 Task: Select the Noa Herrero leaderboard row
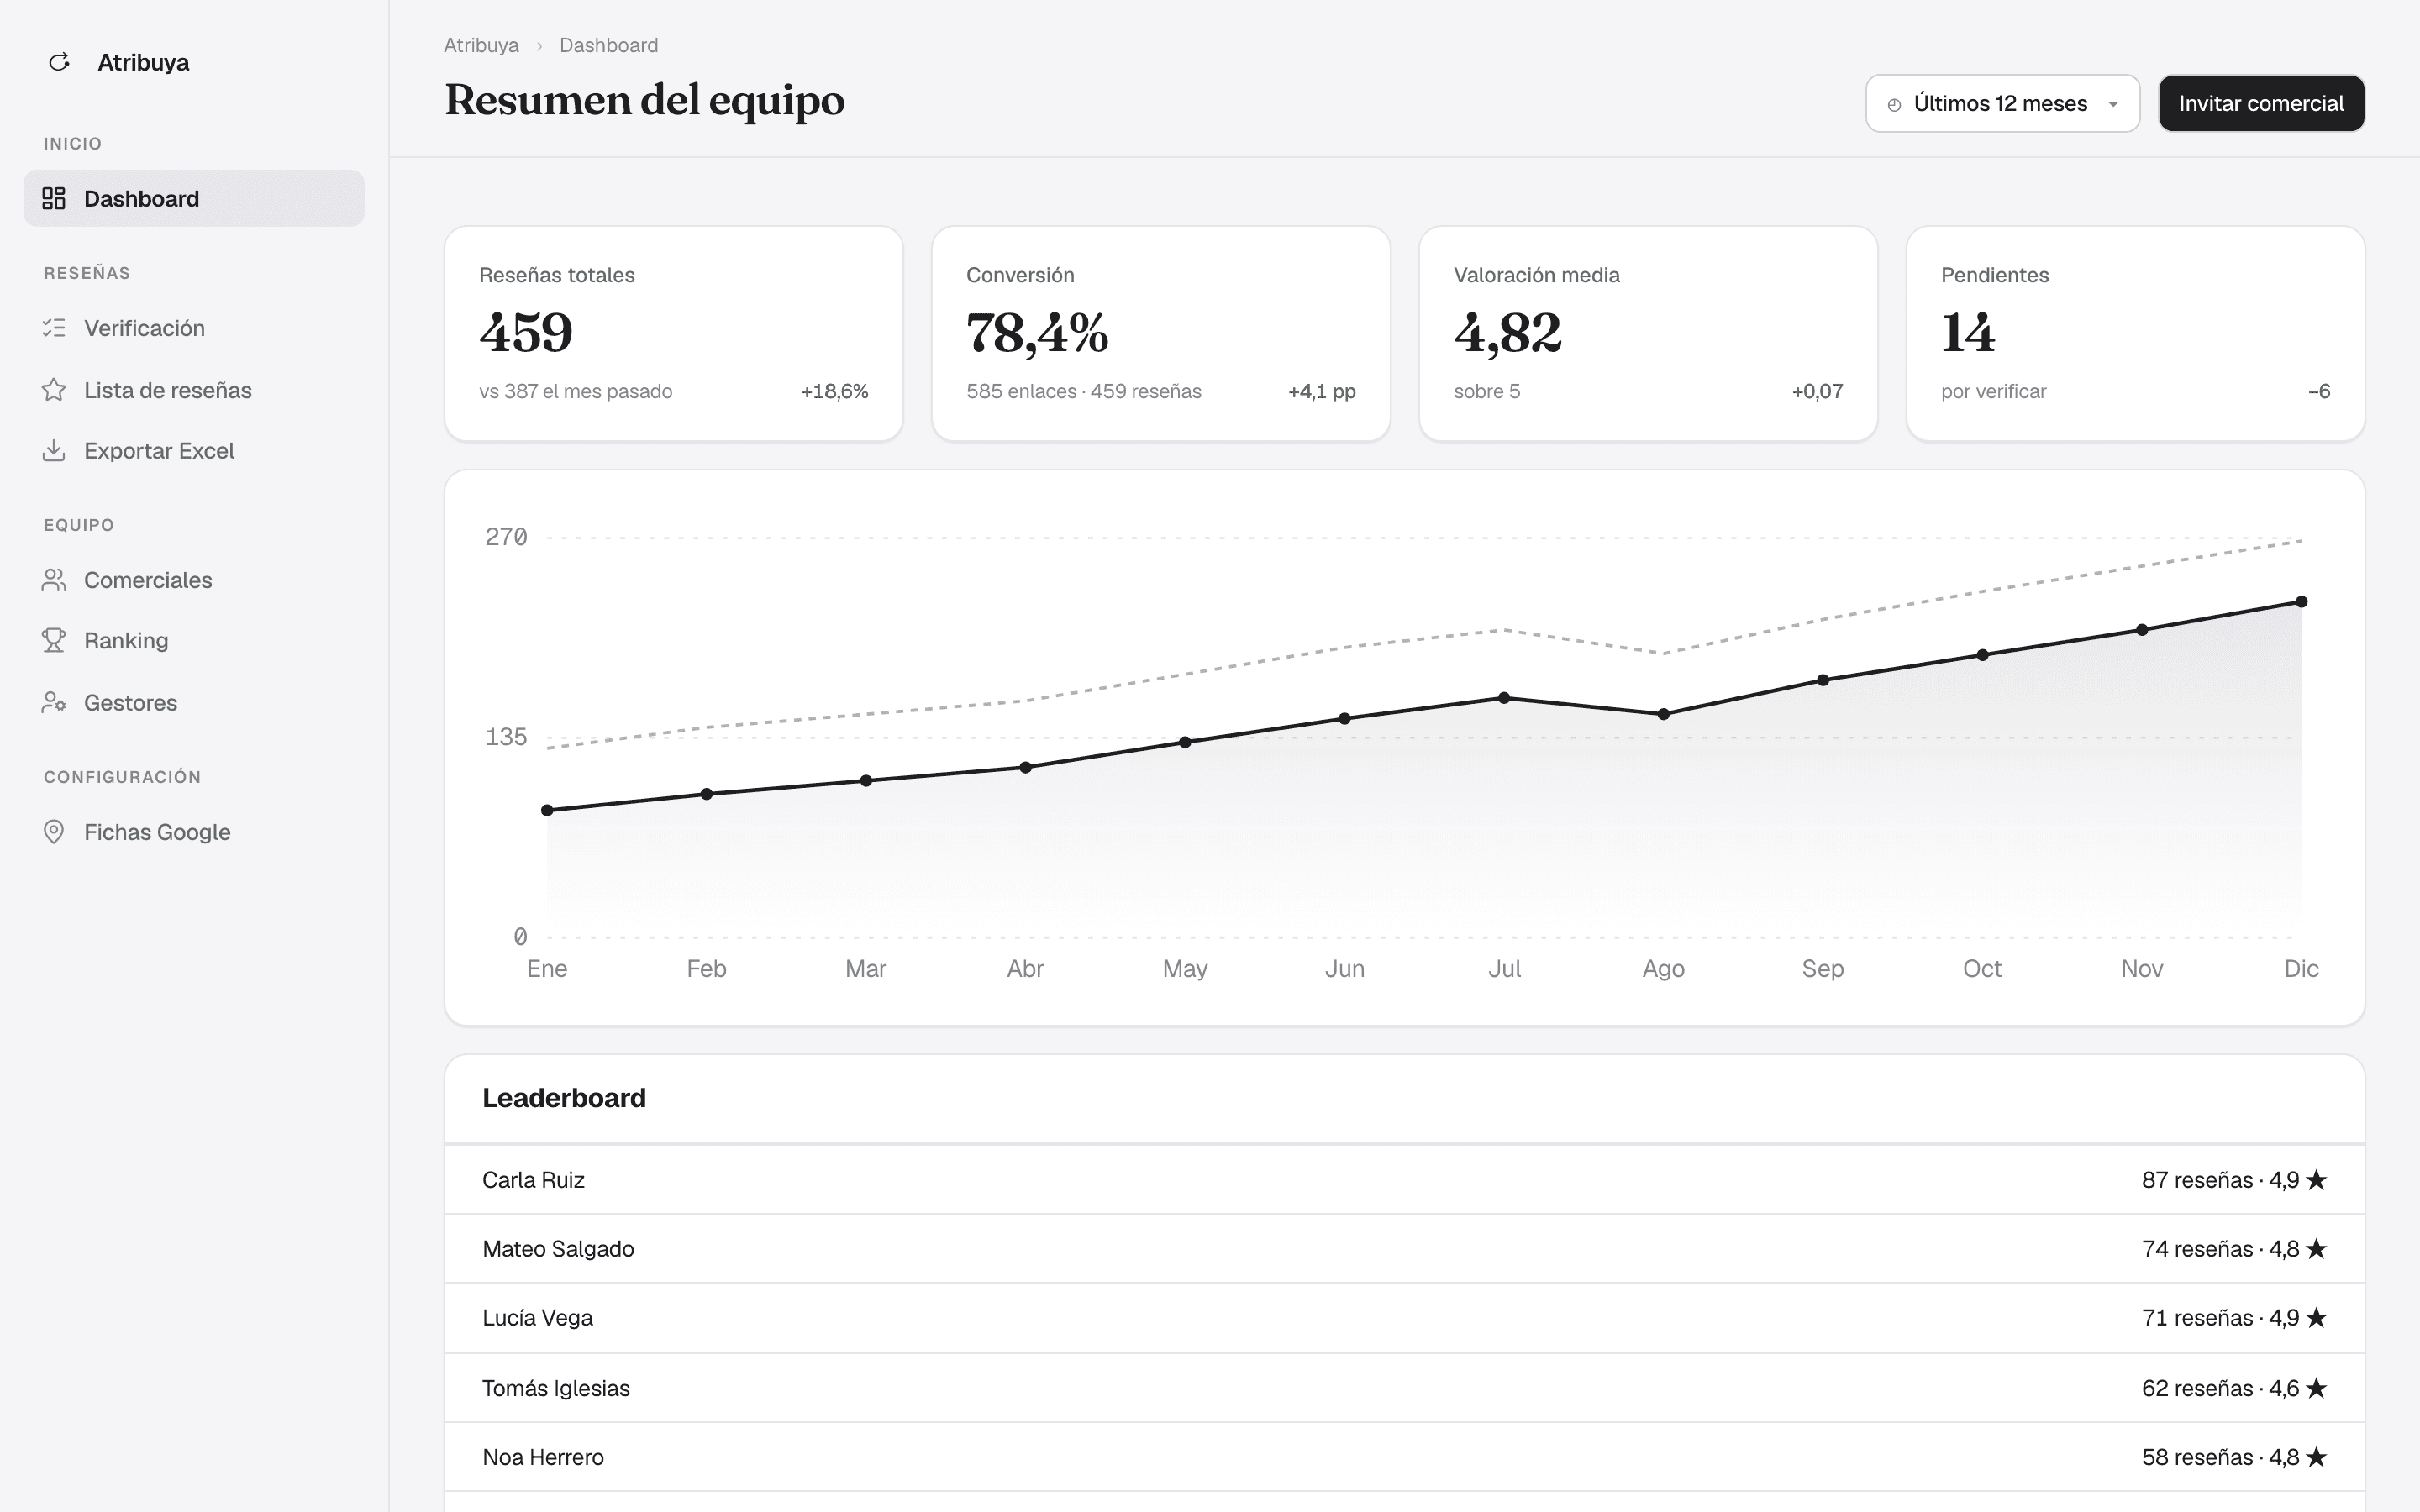tap(1405, 1457)
